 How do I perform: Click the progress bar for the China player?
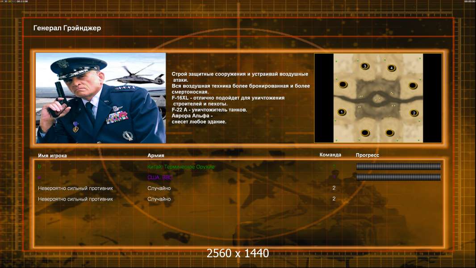click(x=398, y=166)
